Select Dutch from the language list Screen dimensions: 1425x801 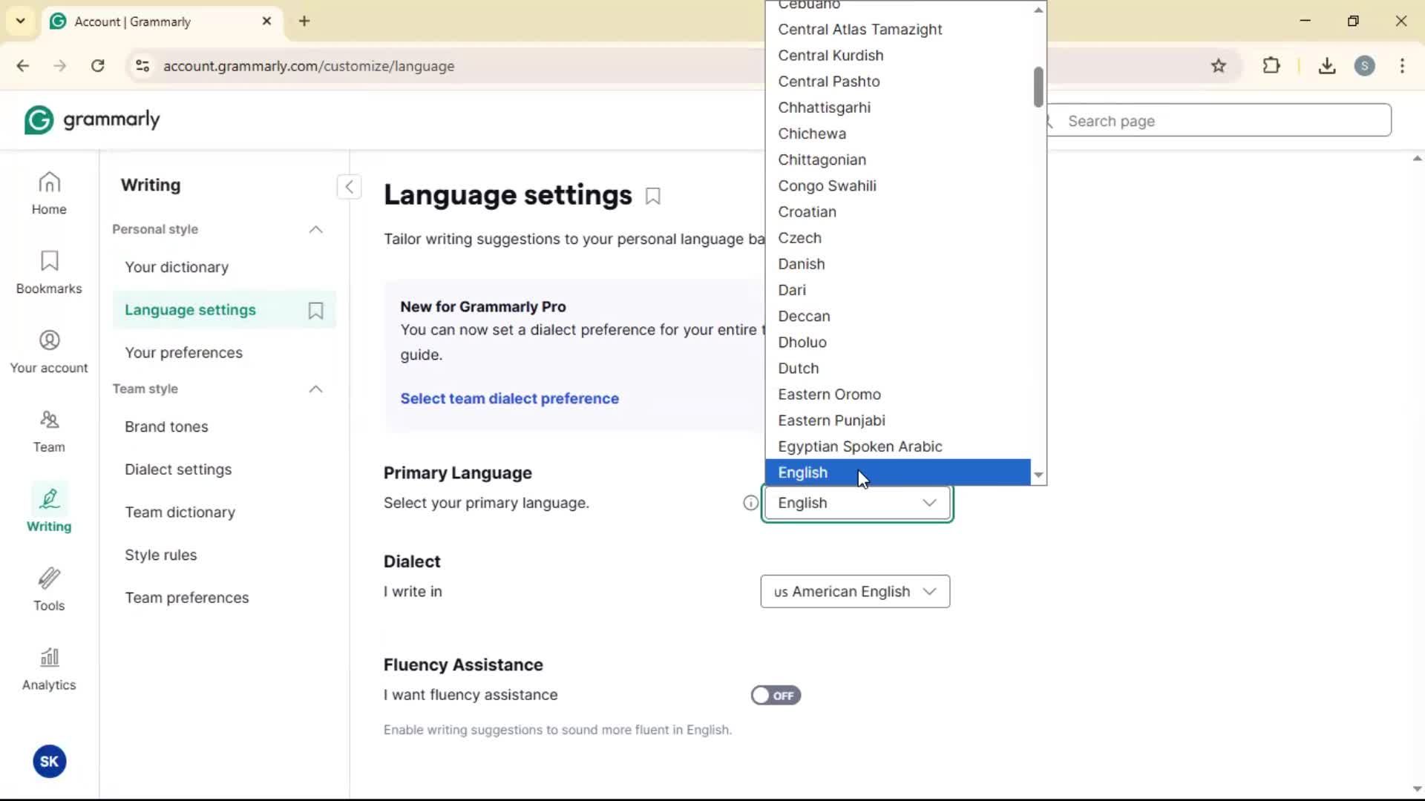click(x=799, y=369)
